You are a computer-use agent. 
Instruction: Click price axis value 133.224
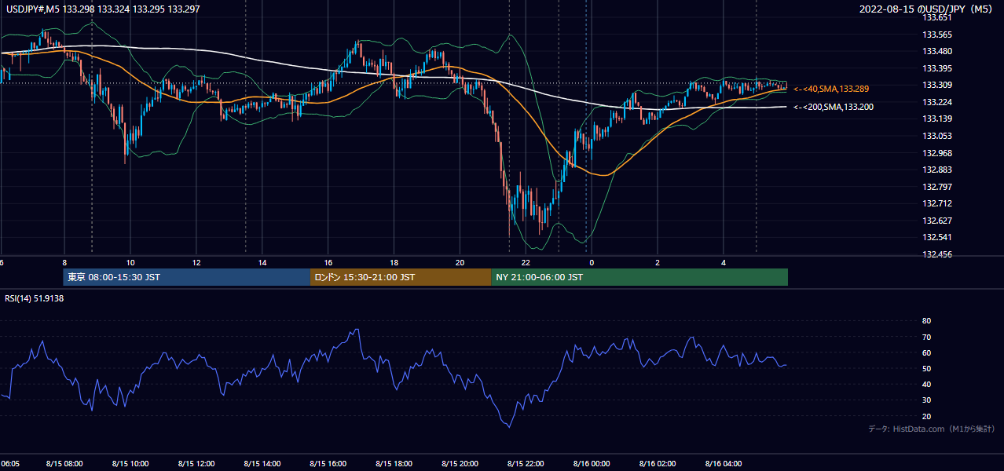tap(937, 102)
